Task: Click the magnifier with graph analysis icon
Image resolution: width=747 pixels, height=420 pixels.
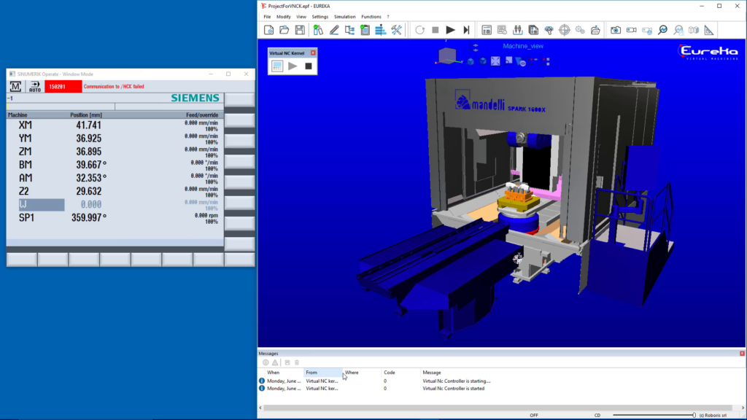Action: point(662,30)
